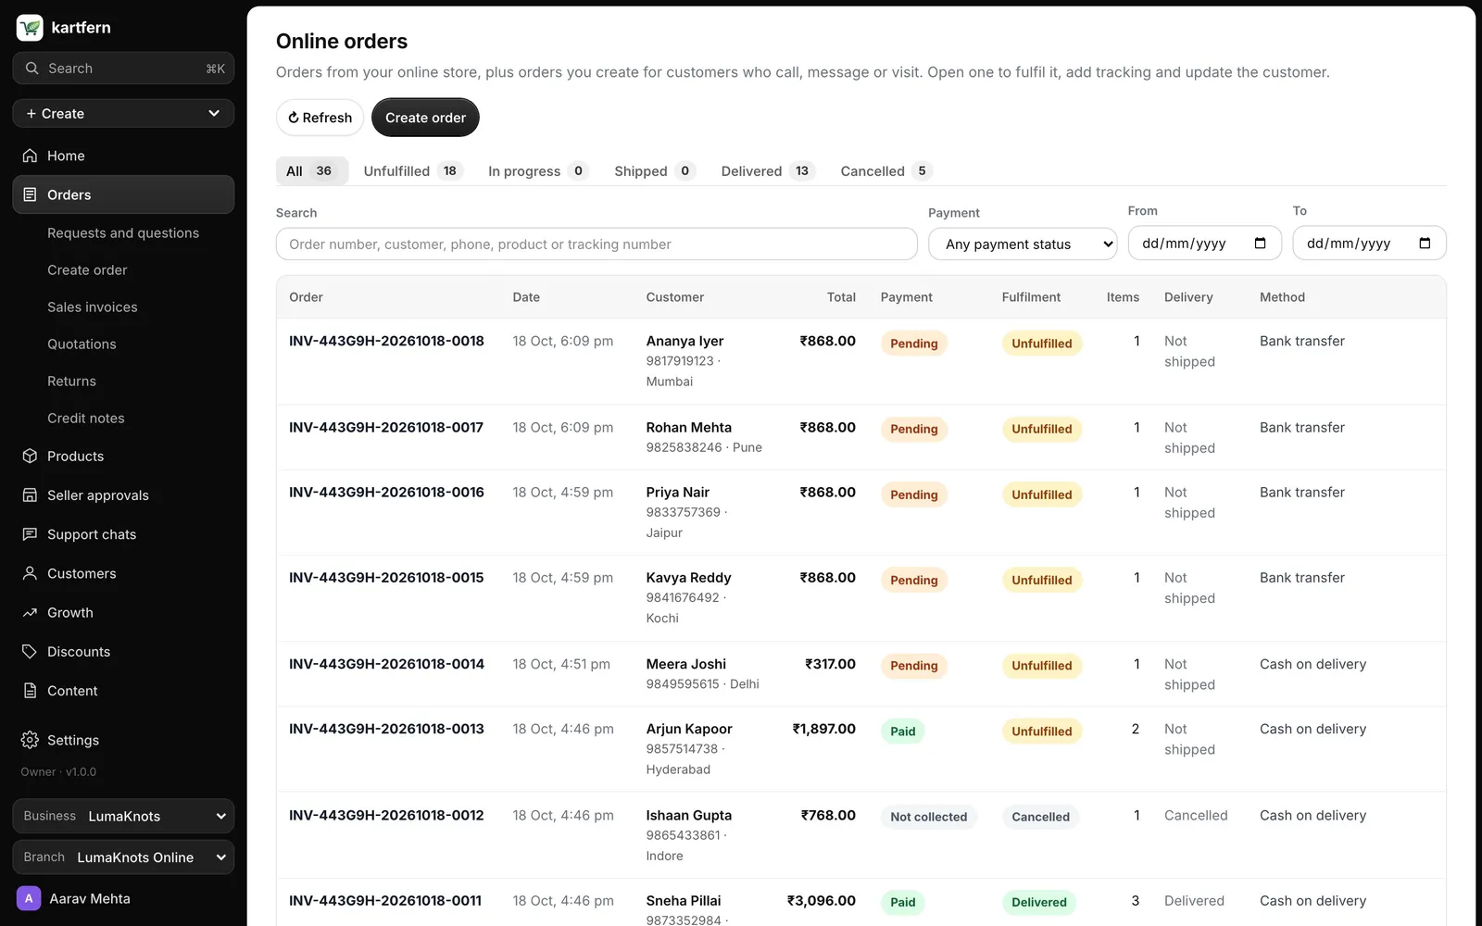Click the Support chats message icon

(30, 534)
